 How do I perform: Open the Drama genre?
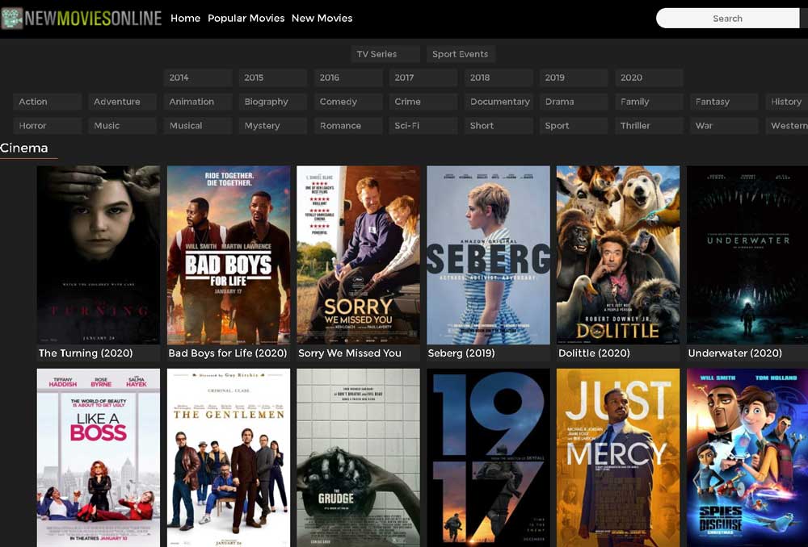tap(574, 102)
